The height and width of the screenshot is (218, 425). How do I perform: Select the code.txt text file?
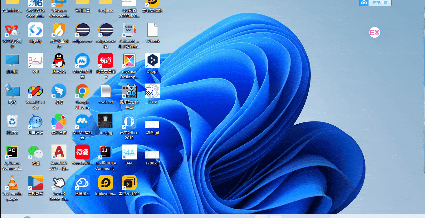click(x=105, y=91)
